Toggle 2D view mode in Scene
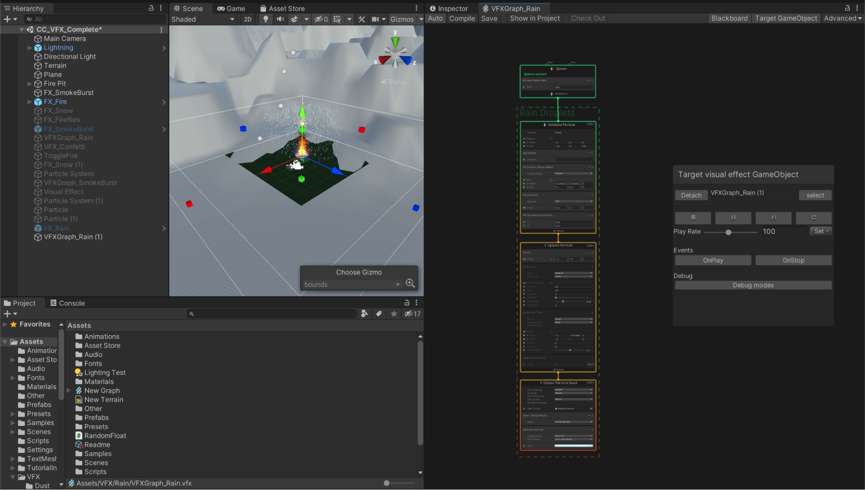Viewport: 865px width, 490px height. pyautogui.click(x=248, y=19)
